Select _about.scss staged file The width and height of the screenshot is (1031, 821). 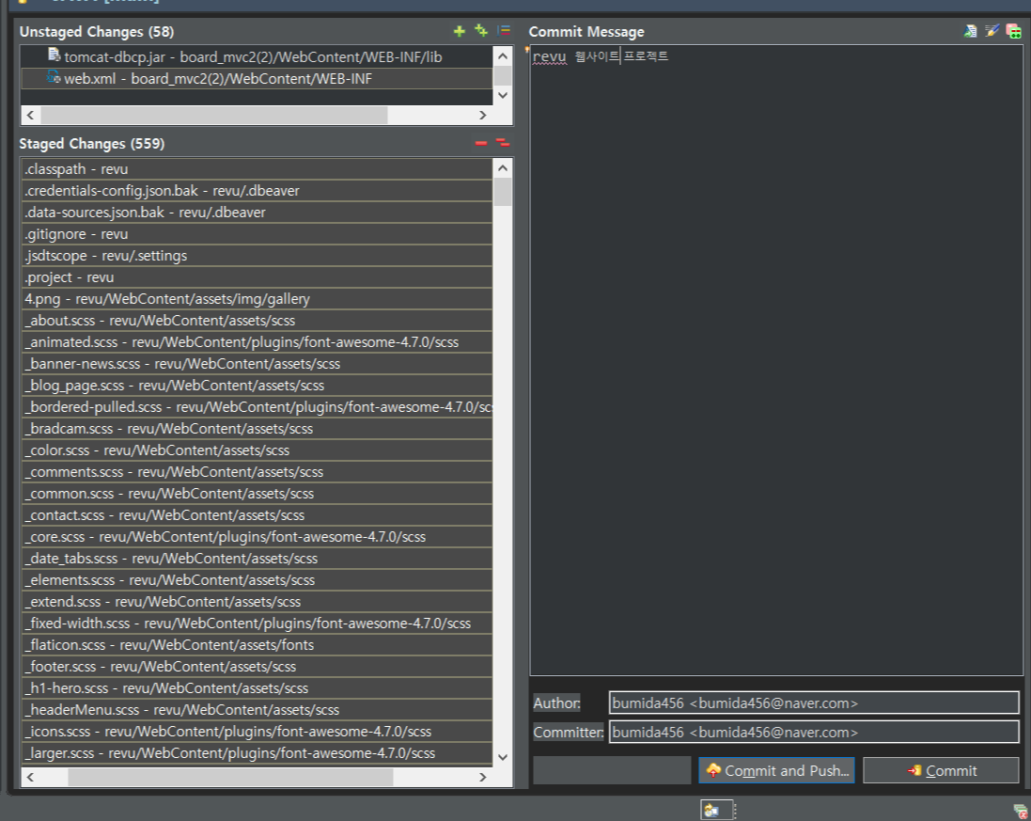258,321
